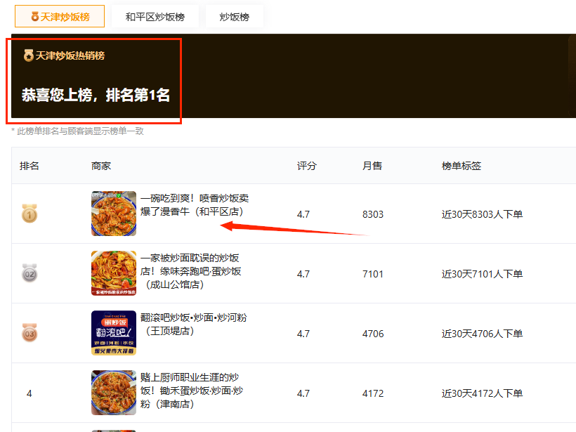576x432 pixels.
Task: Open the 炒饭榜 tab
Action: [x=233, y=15]
